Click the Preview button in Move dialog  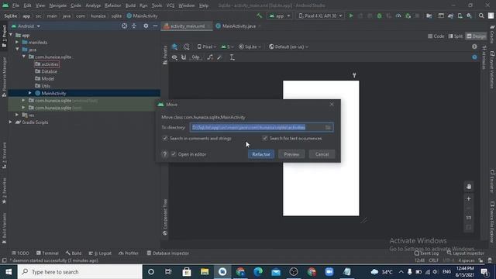point(291,154)
